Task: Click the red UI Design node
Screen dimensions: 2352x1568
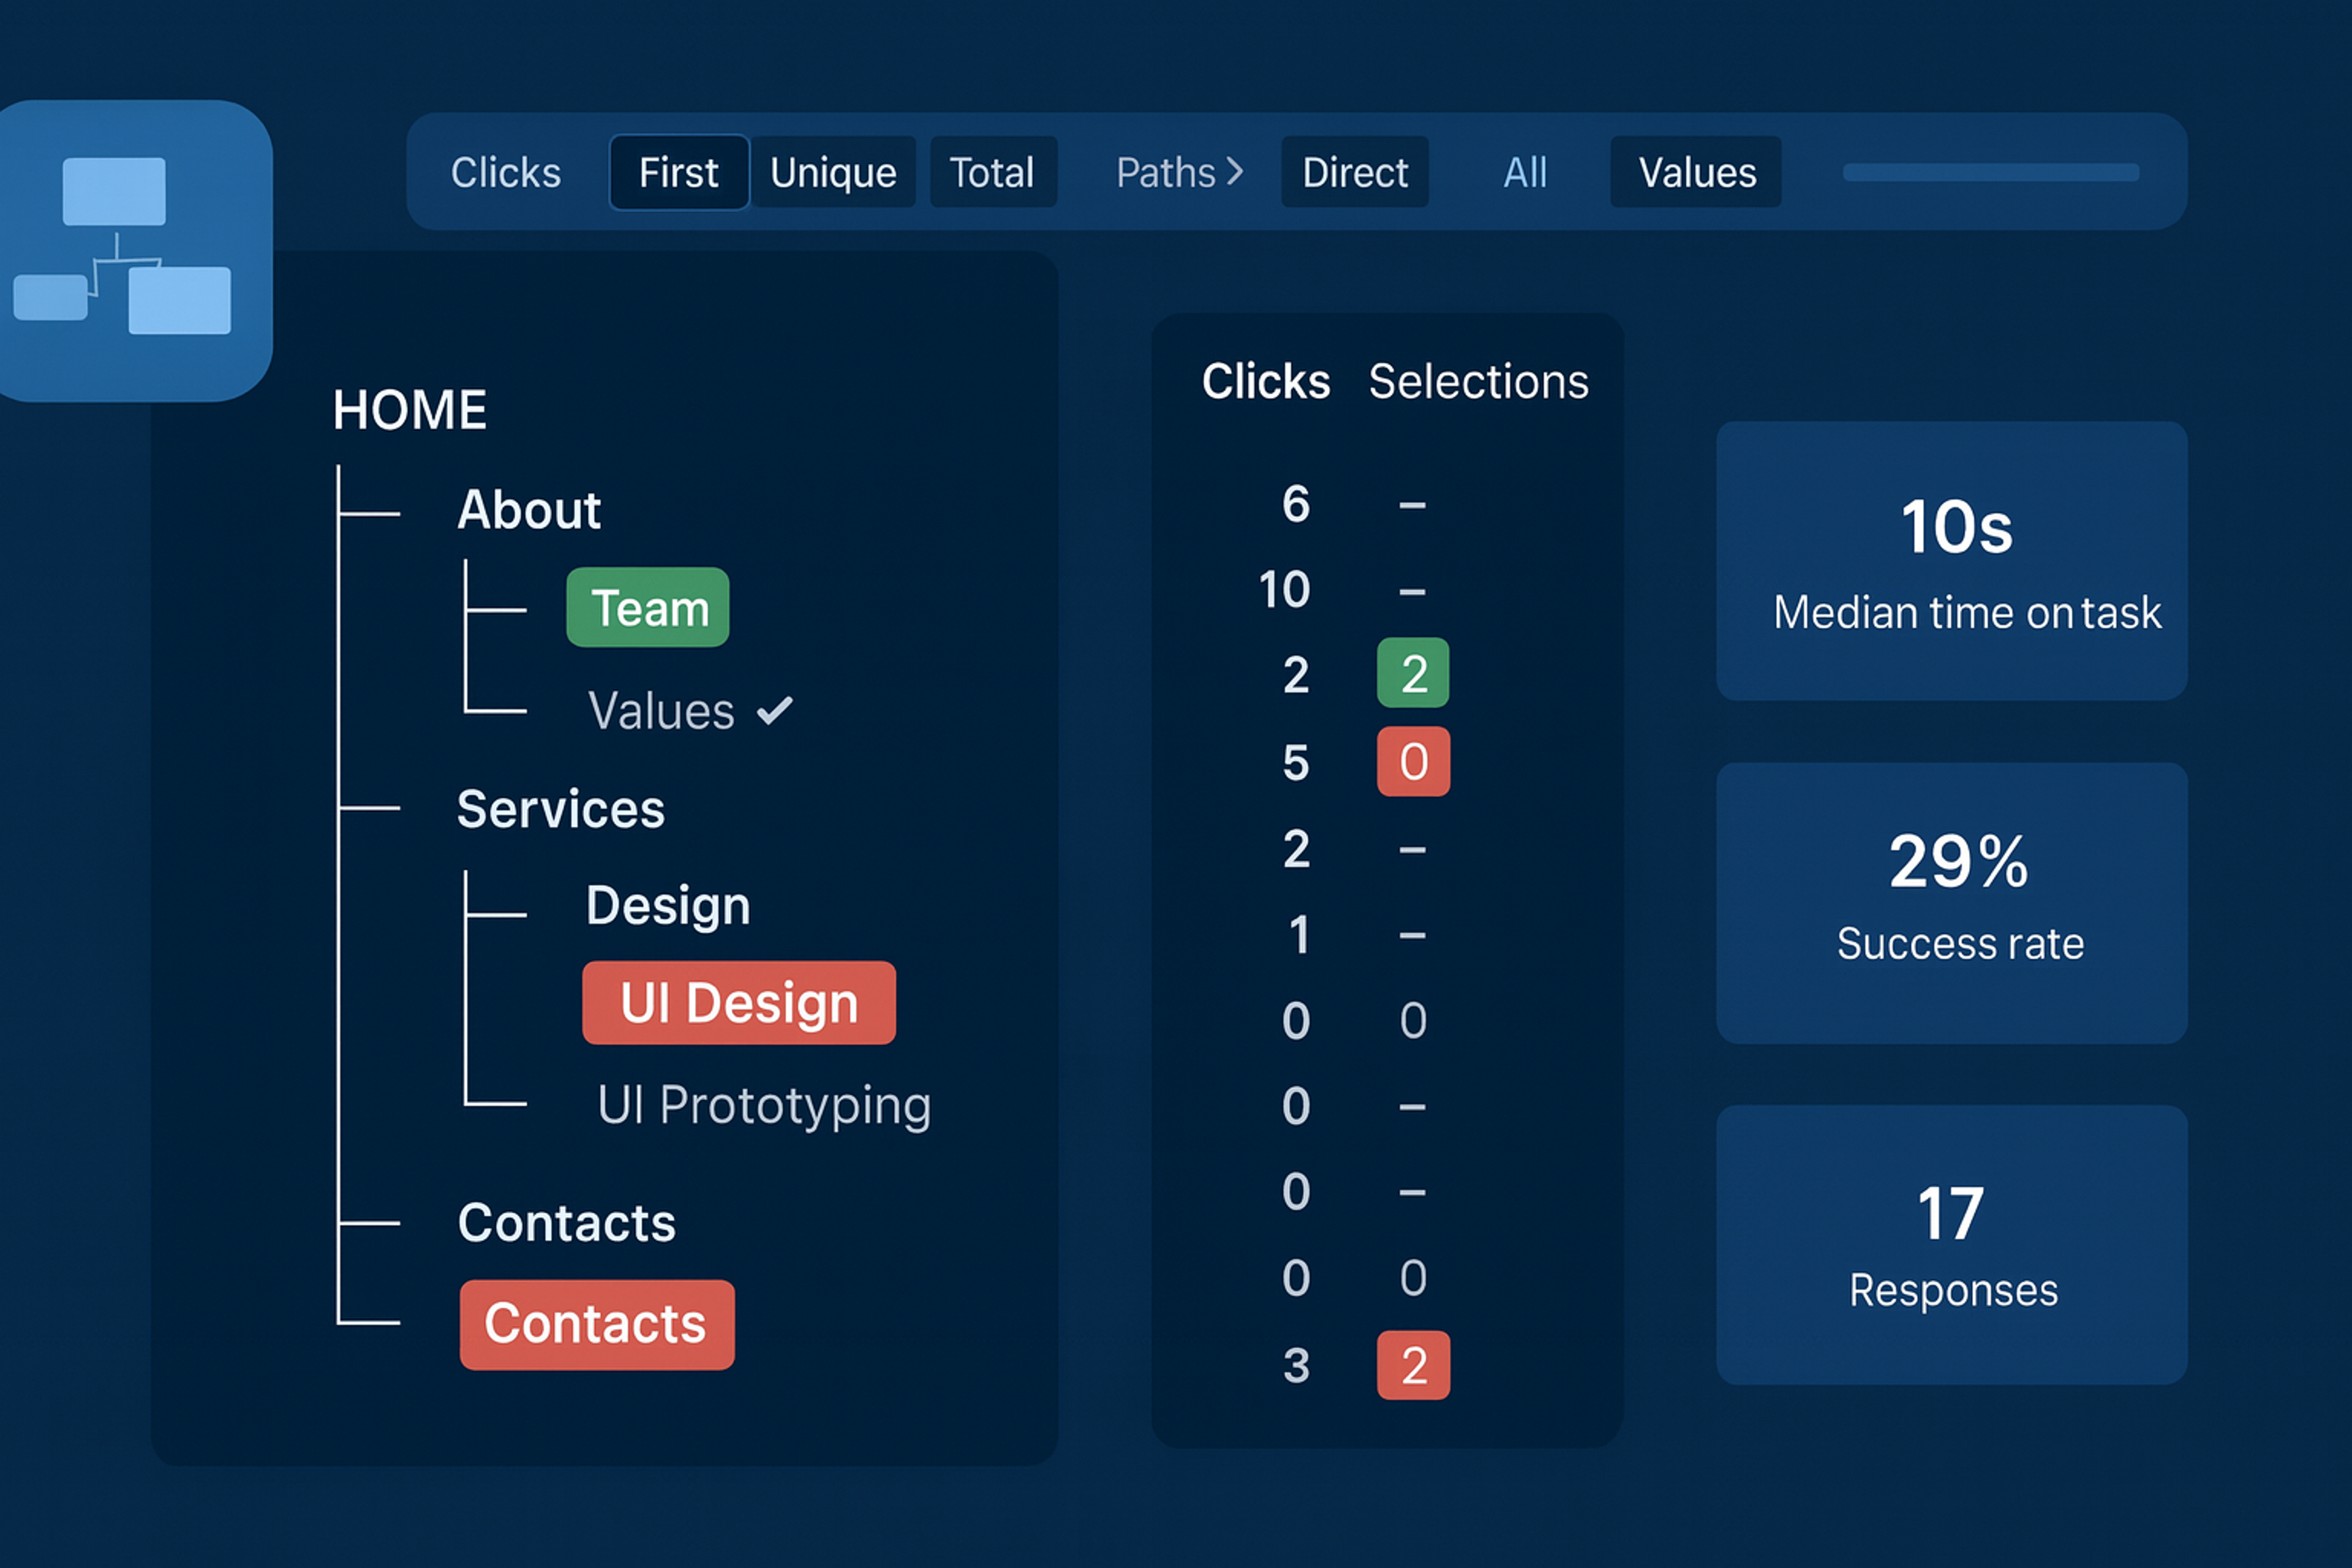Action: [x=739, y=1003]
